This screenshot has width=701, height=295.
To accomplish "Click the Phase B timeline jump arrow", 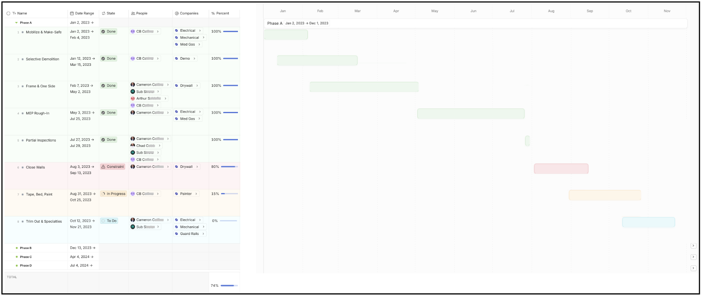I will [693, 246].
